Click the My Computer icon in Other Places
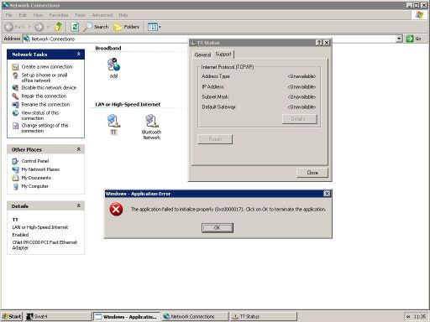Viewport: 430px width, 322px height. pyautogui.click(x=15, y=186)
